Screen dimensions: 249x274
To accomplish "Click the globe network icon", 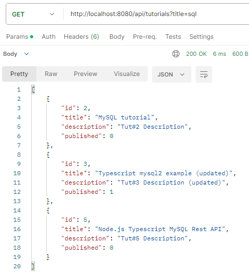I will [176, 54].
